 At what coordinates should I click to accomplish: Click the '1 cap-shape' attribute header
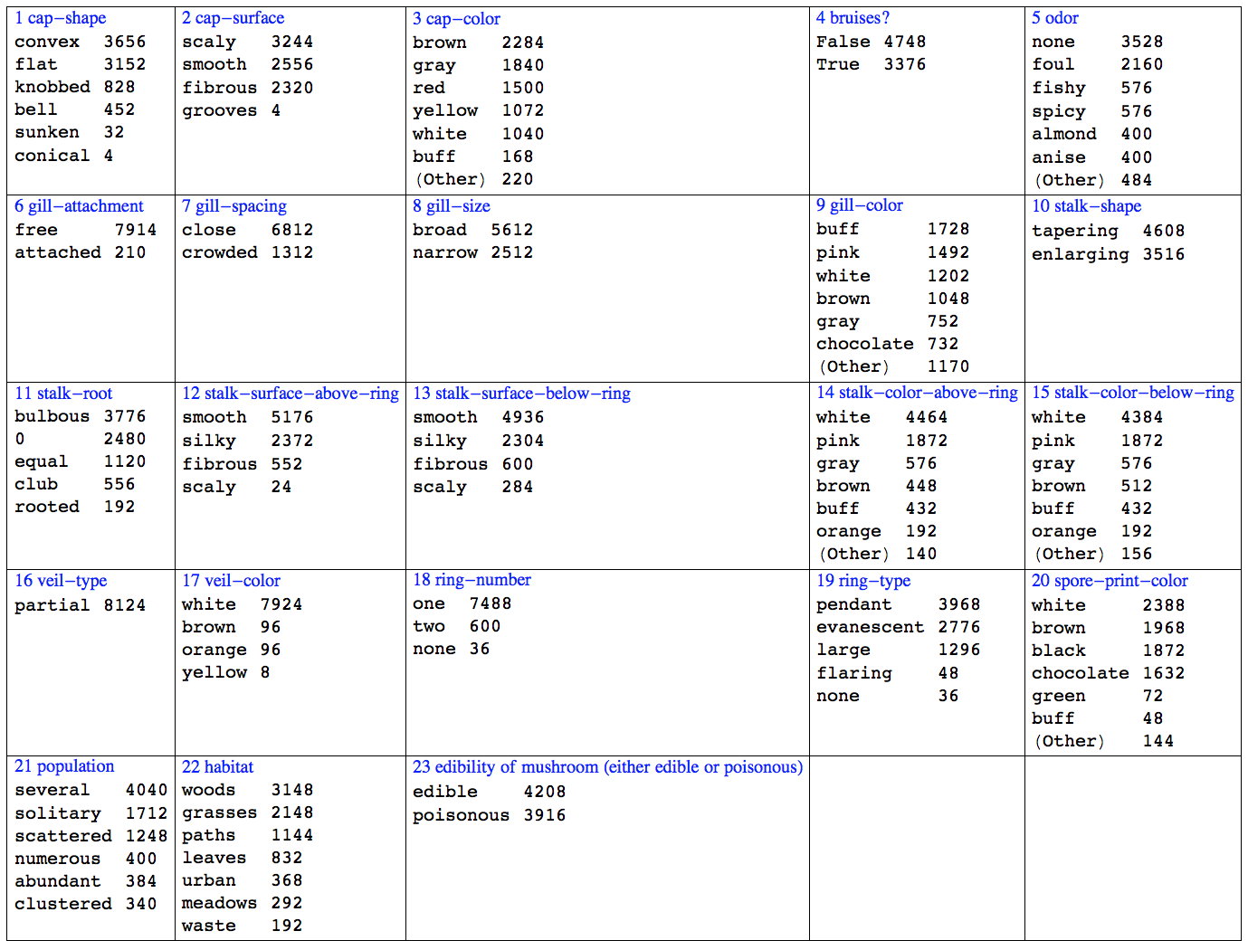tap(60, 18)
